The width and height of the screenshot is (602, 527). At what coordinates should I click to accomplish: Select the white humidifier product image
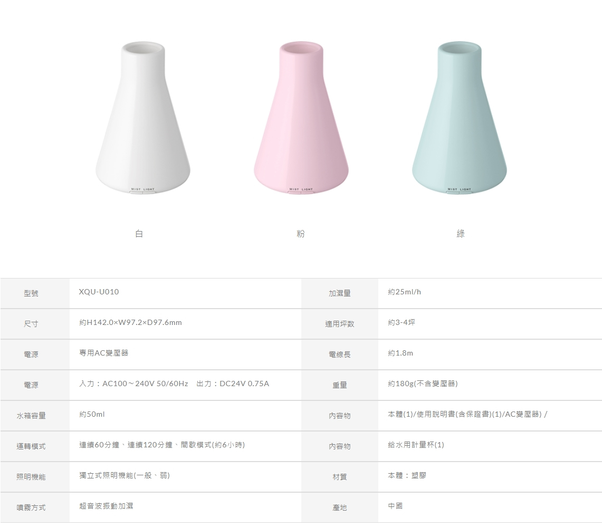[x=143, y=118]
